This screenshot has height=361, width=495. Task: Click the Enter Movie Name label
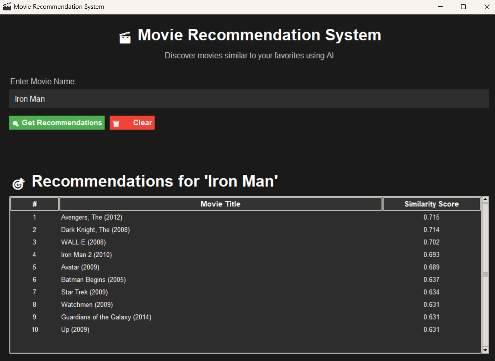tap(43, 81)
